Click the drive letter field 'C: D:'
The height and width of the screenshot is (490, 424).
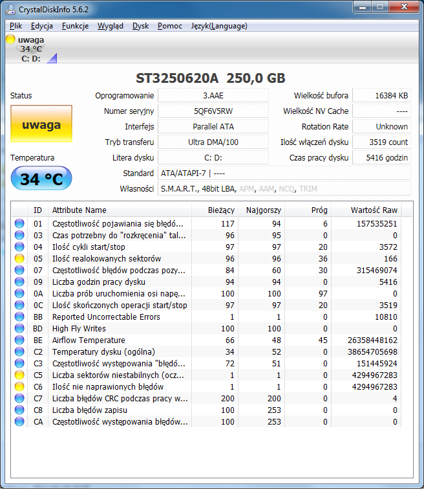pos(213,157)
